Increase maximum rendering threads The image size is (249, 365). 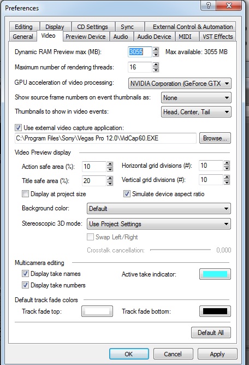(x=156, y=64)
